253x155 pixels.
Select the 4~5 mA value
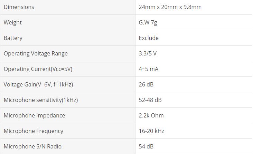[x=149, y=69]
